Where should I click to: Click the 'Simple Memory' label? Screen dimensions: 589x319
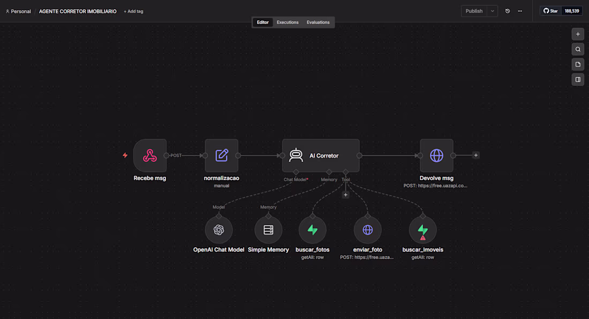pyautogui.click(x=268, y=250)
